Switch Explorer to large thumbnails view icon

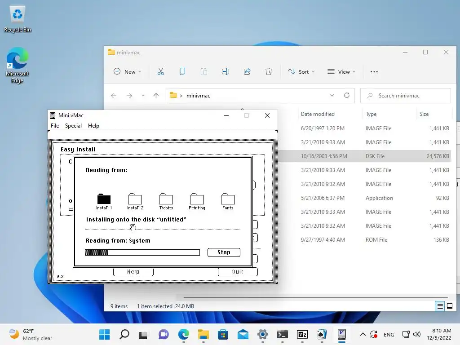coord(449,306)
